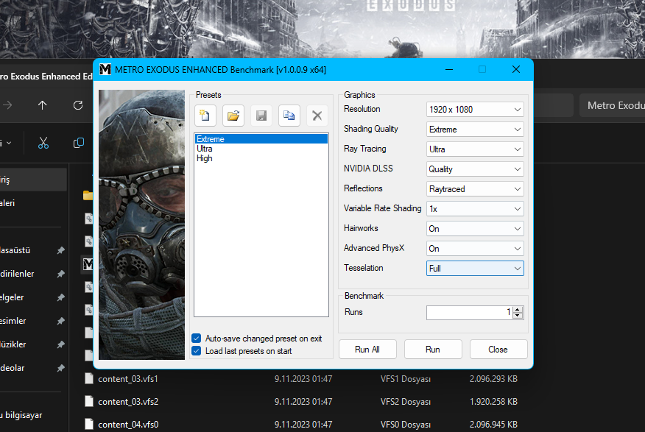The height and width of the screenshot is (432, 645).
Task: Toggle Auto-save changed preset on exit
Action: pyautogui.click(x=196, y=339)
